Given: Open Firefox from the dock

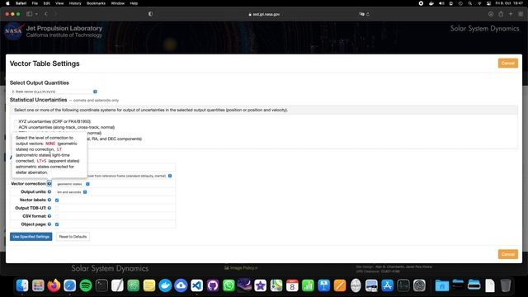Looking at the screenshot, I should coord(54,285).
